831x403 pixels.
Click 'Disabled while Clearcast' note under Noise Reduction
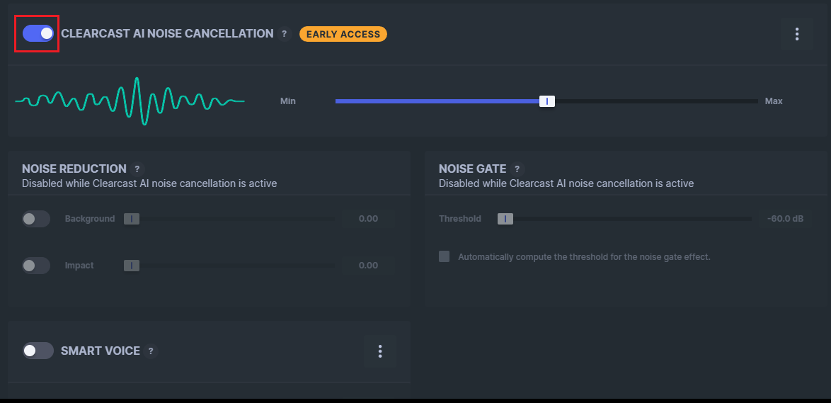click(x=149, y=183)
